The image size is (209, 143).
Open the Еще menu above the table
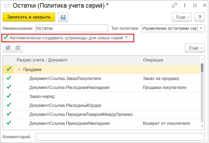click(x=195, y=48)
